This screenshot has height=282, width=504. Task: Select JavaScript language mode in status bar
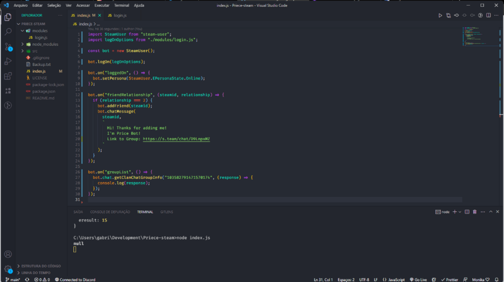[x=394, y=279]
